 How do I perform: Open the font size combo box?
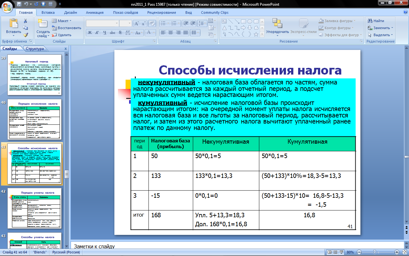[125, 23]
